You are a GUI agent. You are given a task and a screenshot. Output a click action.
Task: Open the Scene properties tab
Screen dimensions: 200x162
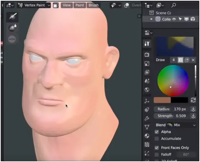click(x=147, y=81)
